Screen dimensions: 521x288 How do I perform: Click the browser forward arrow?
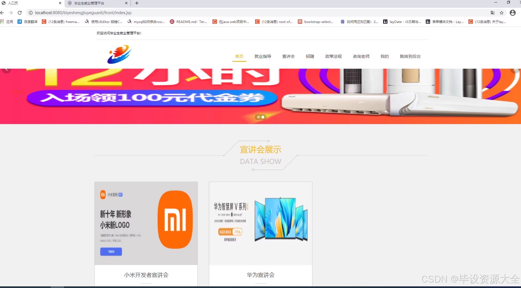pos(11,13)
